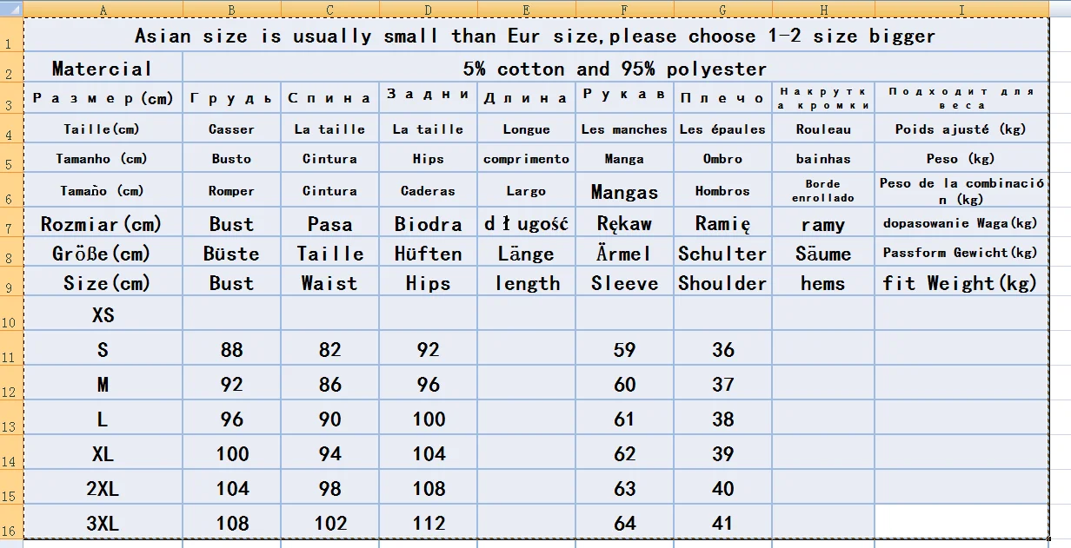This screenshot has height=548, width=1071.
Task: Select the "comprimento" cell
Action: [526, 159]
